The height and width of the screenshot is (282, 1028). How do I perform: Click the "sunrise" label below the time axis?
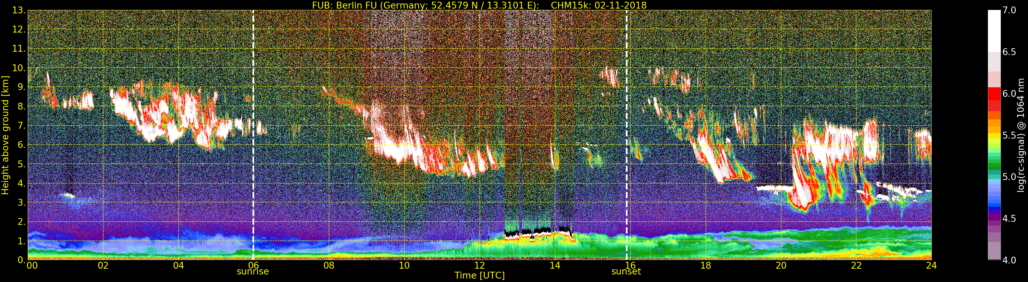click(252, 272)
